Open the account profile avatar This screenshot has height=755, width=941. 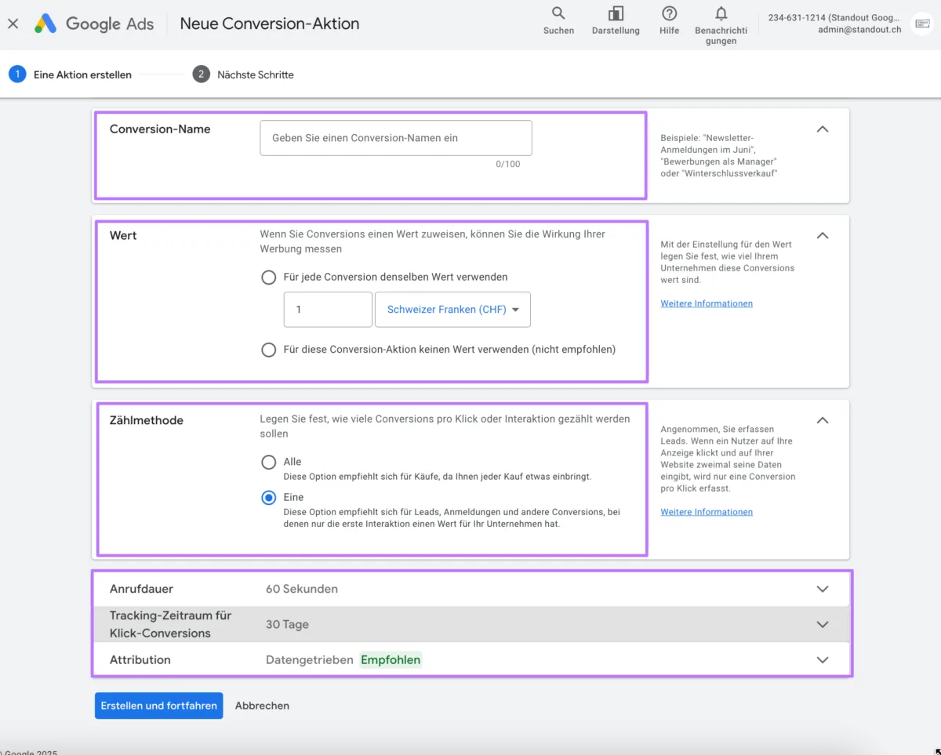pos(921,24)
